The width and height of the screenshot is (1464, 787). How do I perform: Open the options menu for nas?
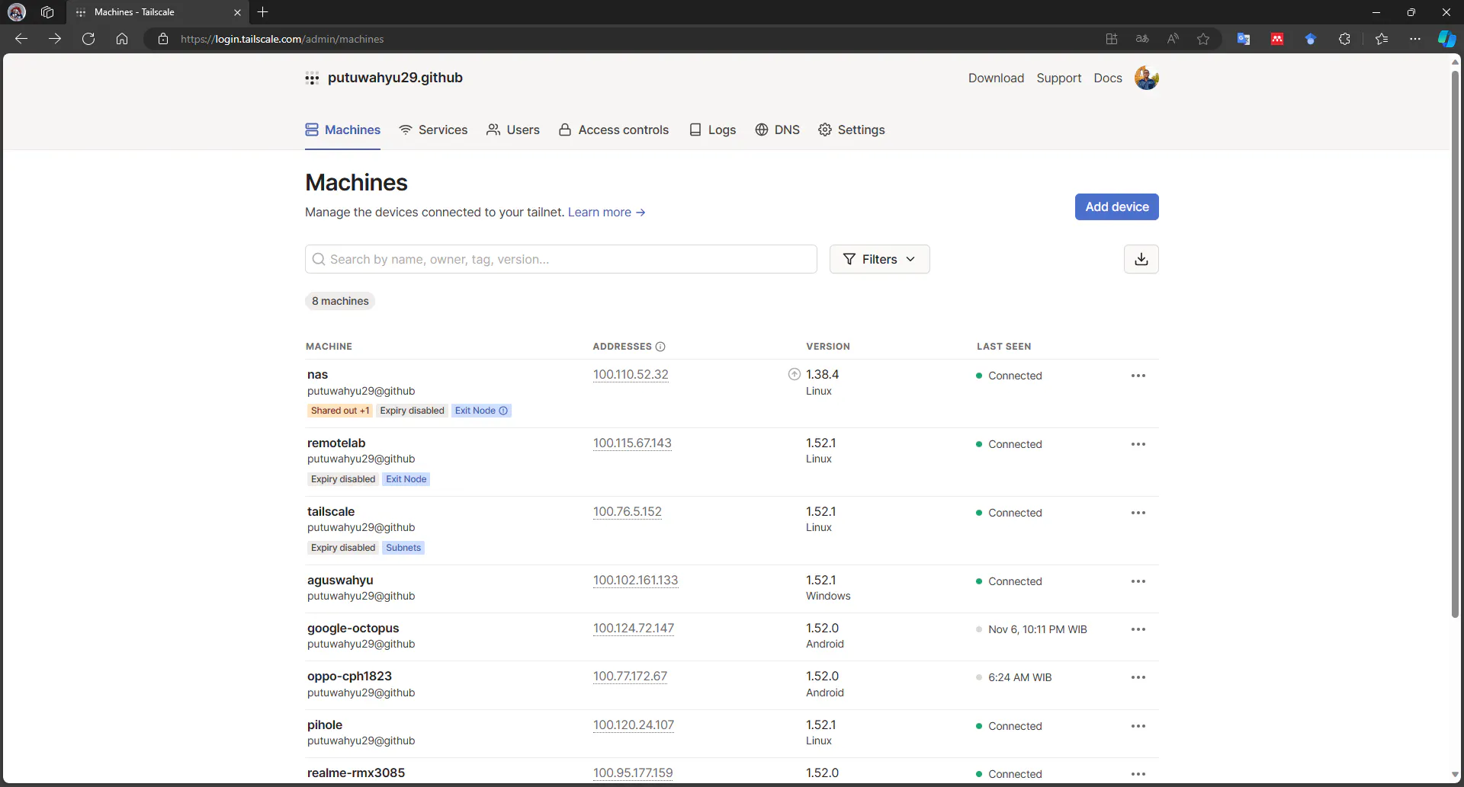pyautogui.click(x=1138, y=376)
